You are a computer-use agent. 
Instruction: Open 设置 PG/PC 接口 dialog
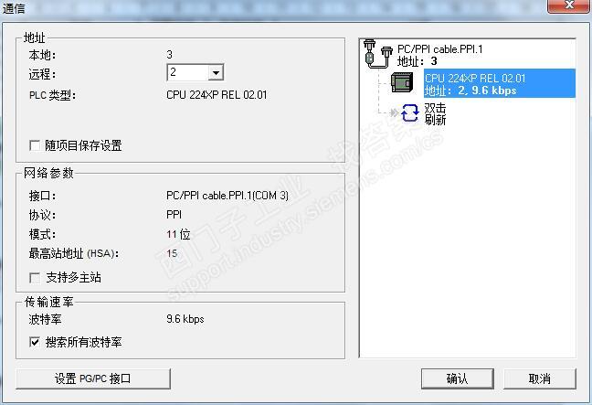[93, 378]
